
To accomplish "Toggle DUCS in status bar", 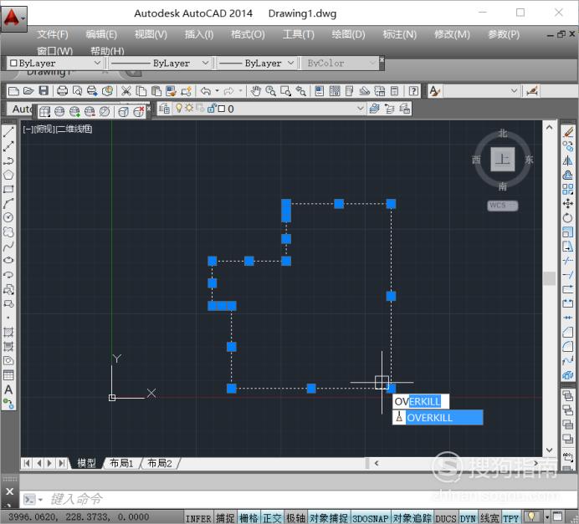I will [x=446, y=518].
